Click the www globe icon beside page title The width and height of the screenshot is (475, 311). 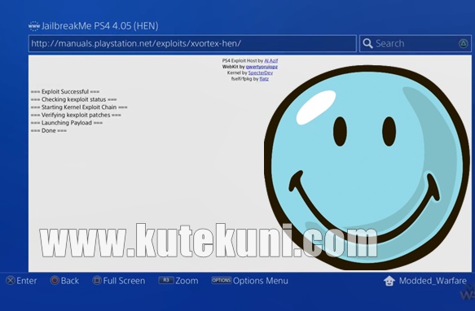coord(34,26)
